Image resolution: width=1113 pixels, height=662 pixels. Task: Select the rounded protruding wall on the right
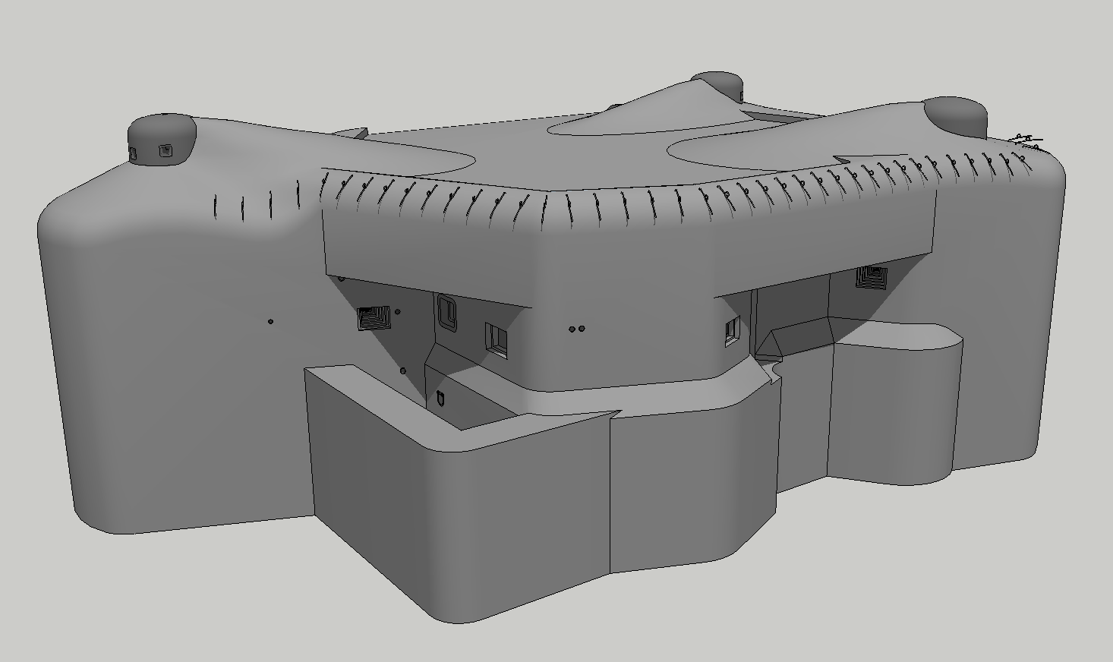(x=896, y=410)
